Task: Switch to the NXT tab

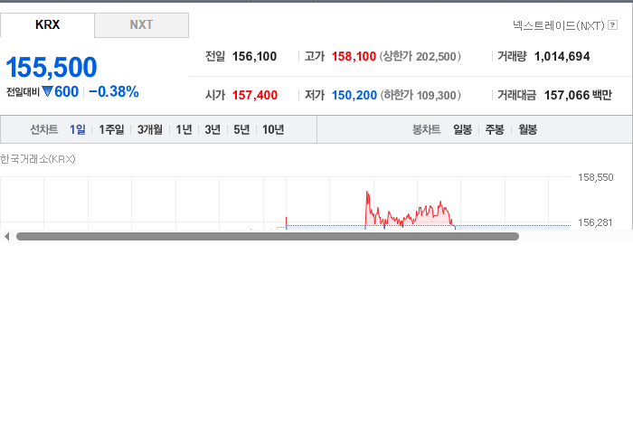Action: [142, 25]
